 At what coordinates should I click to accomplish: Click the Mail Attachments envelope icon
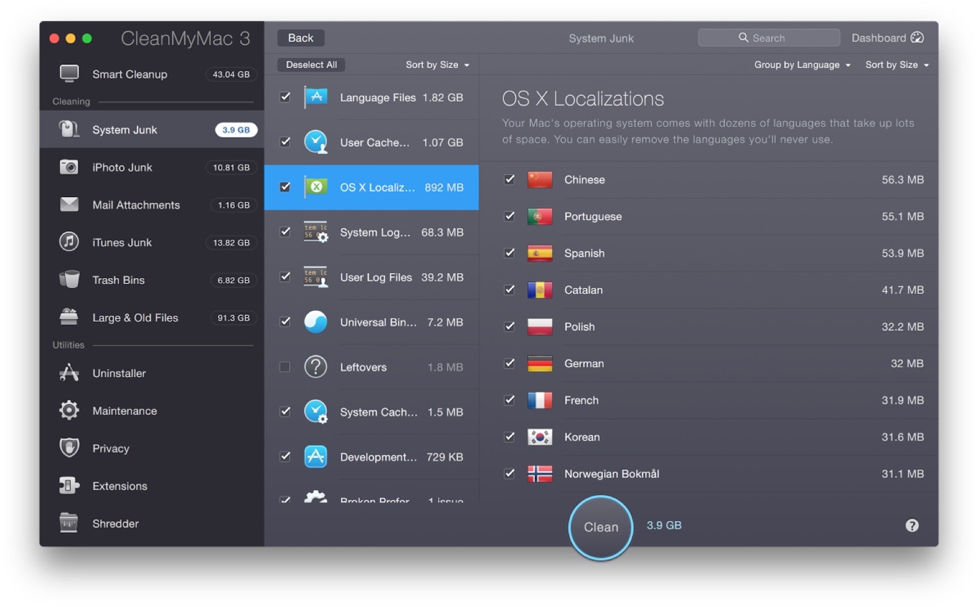pyautogui.click(x=69, y=205)
